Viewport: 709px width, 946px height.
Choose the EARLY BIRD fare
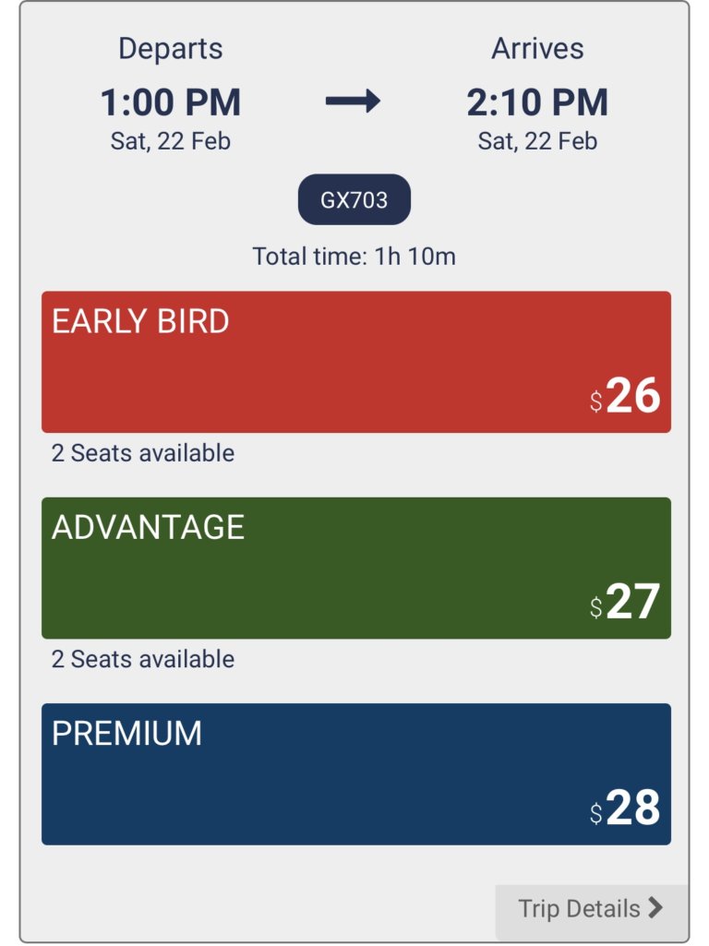355,362
